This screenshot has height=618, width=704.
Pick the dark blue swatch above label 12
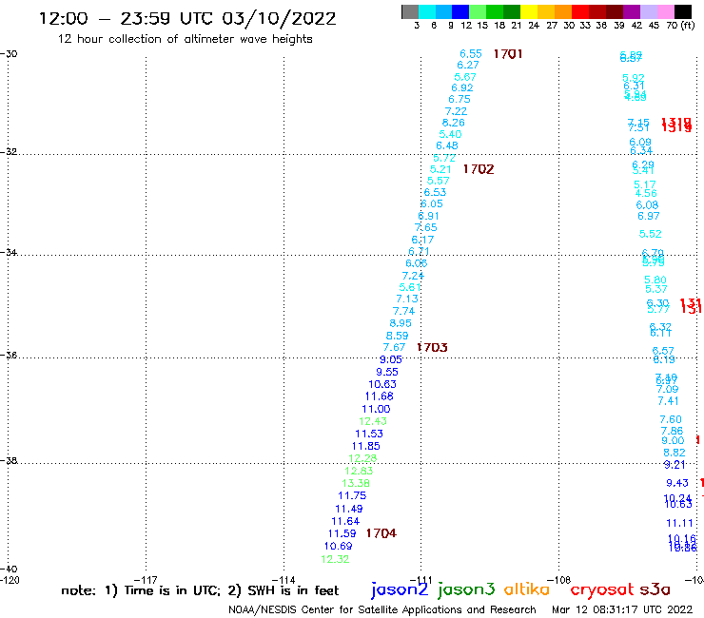click(460, 11)
